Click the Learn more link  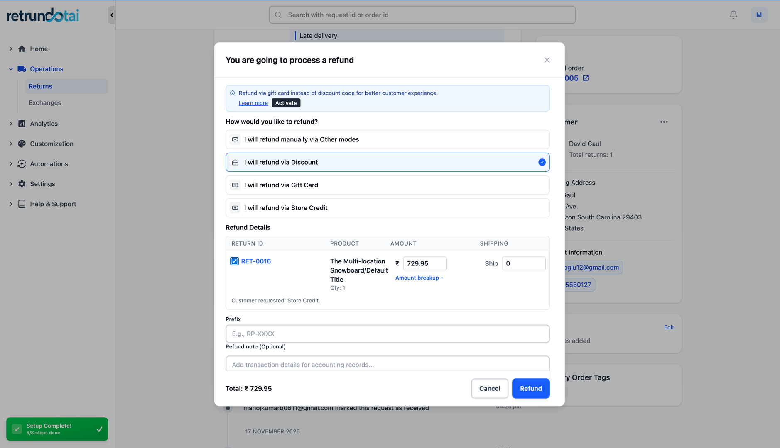[253, 103]
